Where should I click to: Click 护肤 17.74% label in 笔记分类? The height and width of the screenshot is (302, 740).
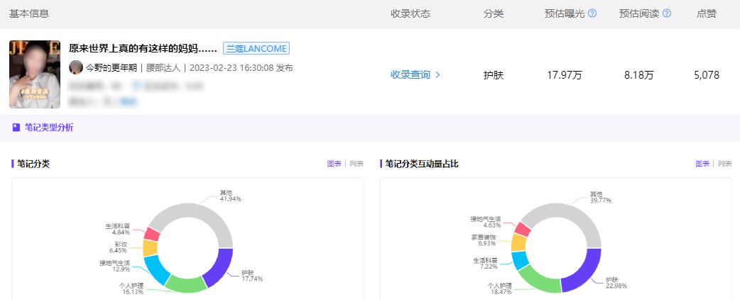(x=252, y=276)
